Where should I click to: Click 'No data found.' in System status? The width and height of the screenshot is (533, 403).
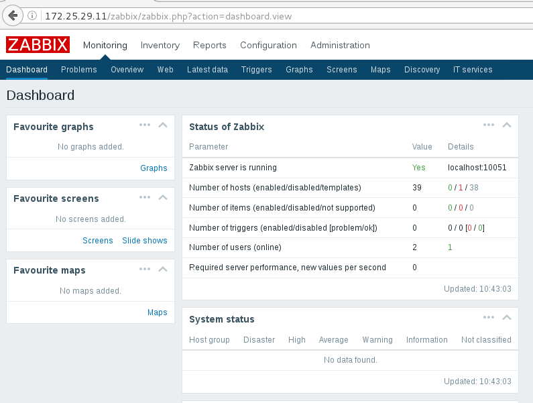351,360
